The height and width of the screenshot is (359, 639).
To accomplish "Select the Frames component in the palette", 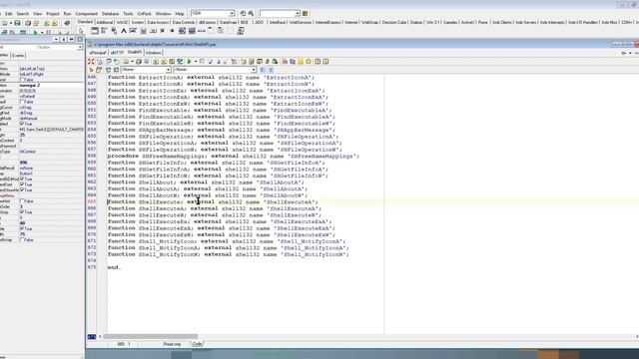I will click(95, 31).
